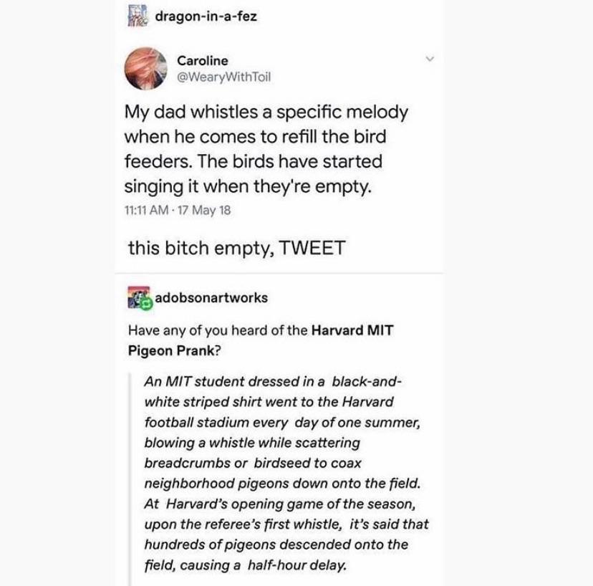Click the 11:11 AM tweet timestamp
Image resolution: width=593 pixels, height=586 pixels.
[146, 212]
